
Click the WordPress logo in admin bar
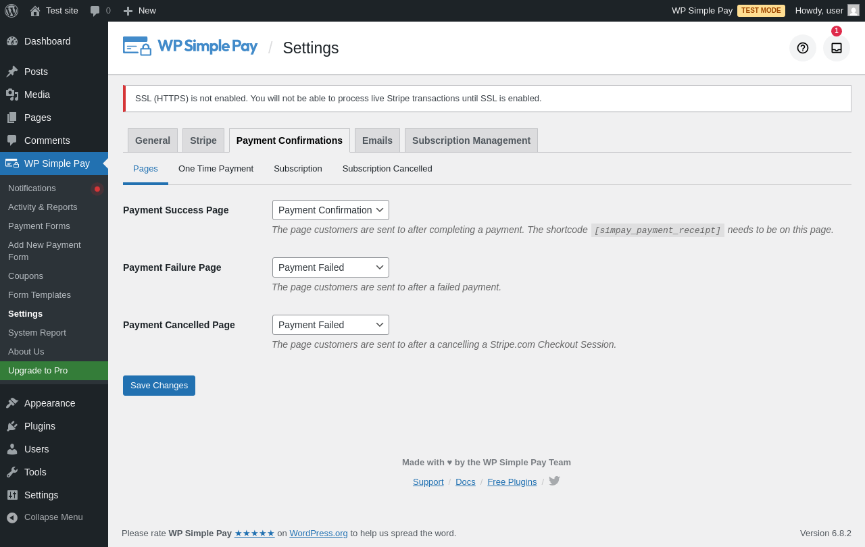(x=11, y=11)
